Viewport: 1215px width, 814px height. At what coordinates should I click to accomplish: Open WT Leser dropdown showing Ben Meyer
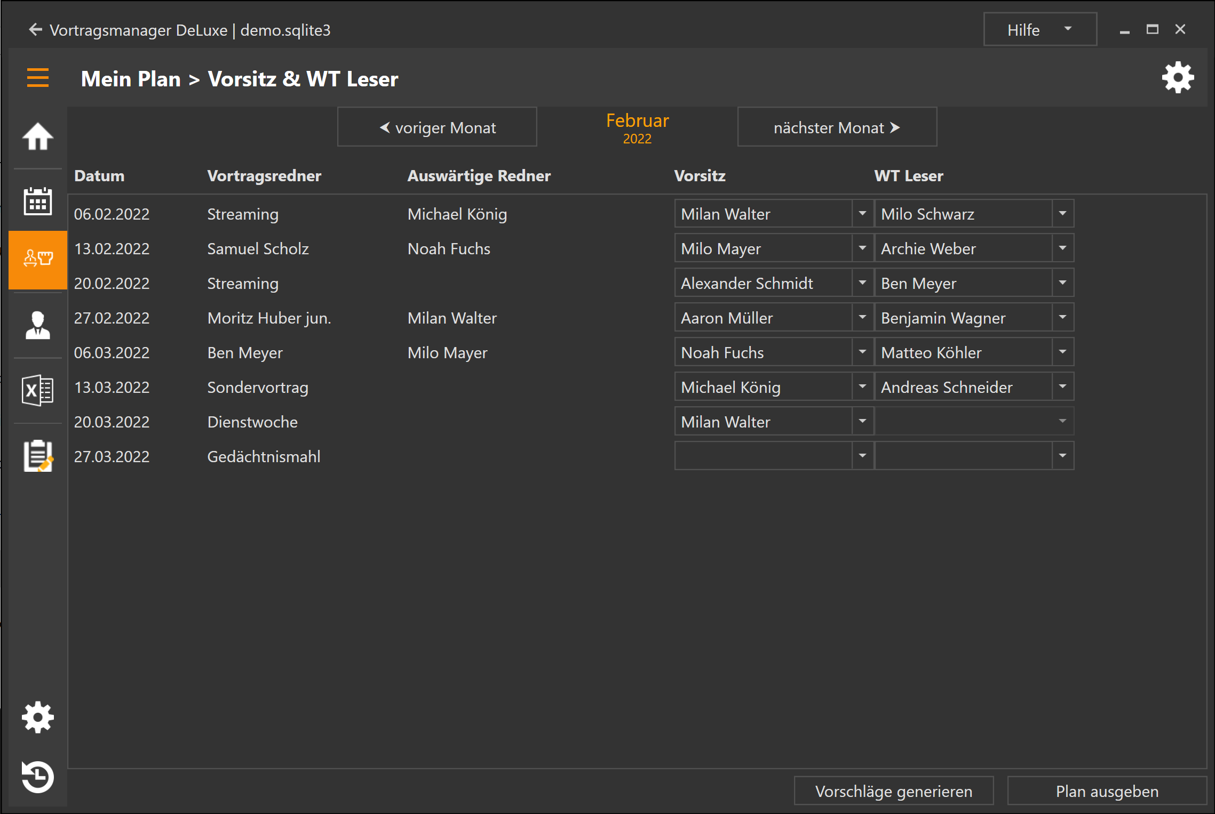coord(974,283)
